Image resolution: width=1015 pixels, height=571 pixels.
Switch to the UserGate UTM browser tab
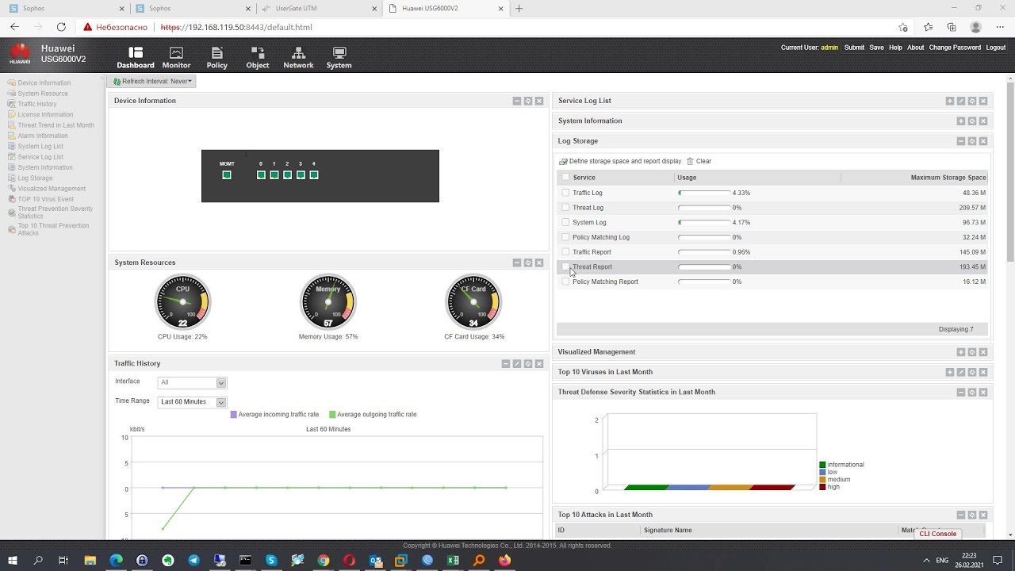coord(319,9)
